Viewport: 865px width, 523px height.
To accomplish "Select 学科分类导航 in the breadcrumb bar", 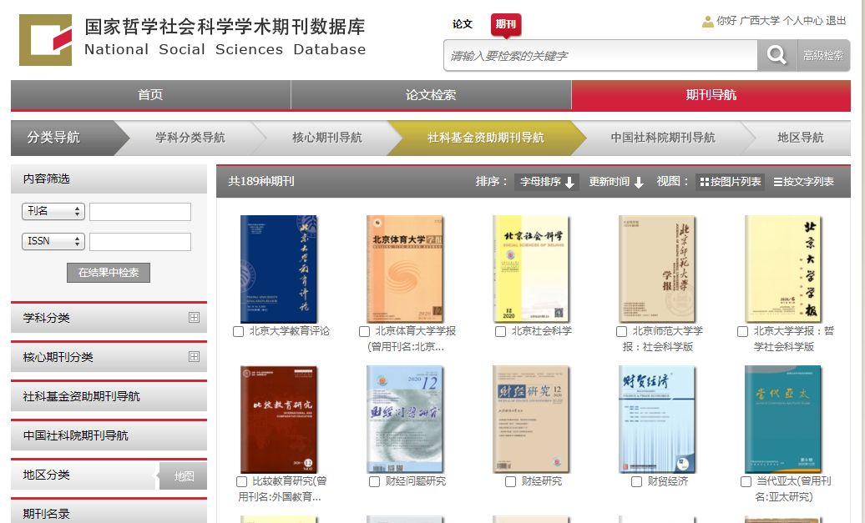I will point(190,138).
